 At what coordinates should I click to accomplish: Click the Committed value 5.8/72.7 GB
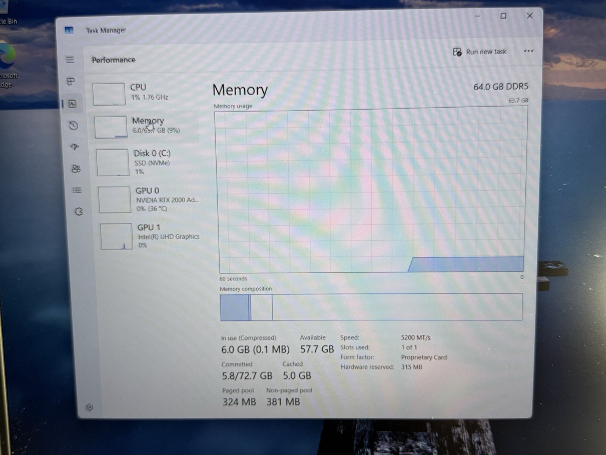point(247,376)
